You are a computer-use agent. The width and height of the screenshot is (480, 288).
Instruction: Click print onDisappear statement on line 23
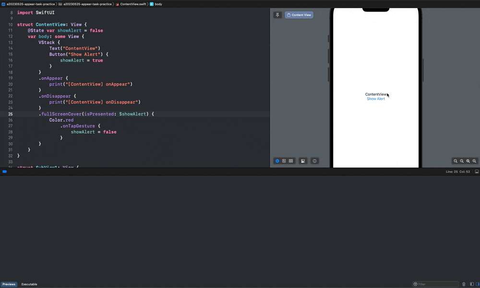point(95,102)
